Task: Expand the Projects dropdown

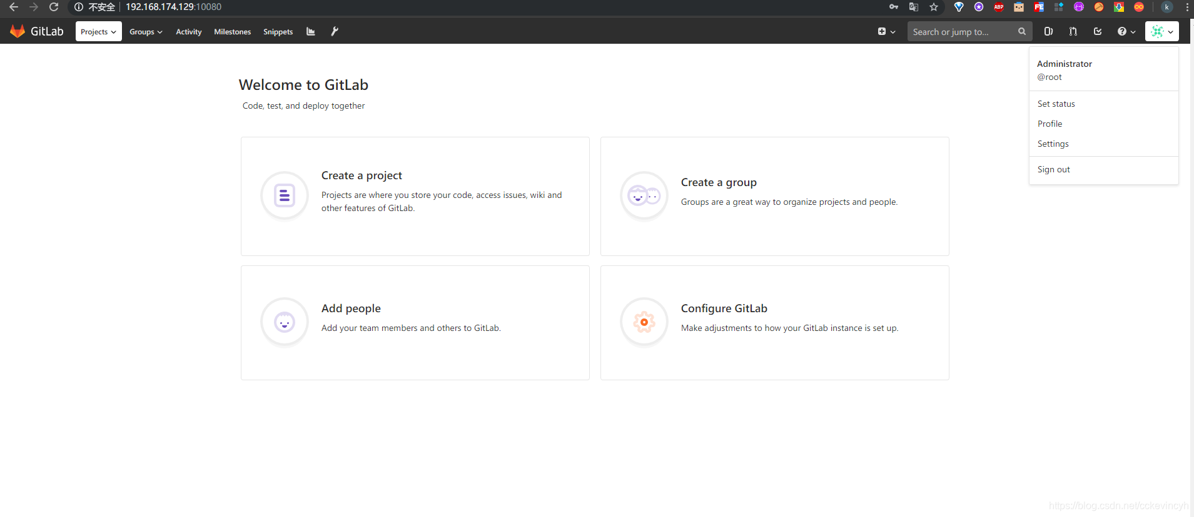Action: click(x=99, y=31)
